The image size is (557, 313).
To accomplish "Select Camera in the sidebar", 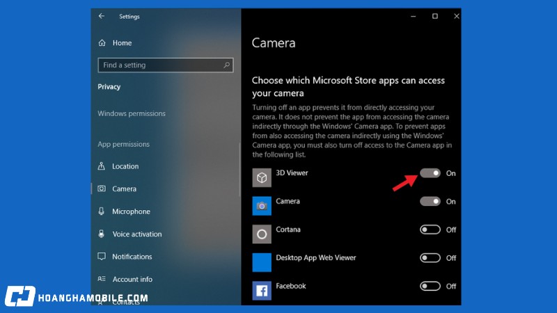I will [125, 188].
